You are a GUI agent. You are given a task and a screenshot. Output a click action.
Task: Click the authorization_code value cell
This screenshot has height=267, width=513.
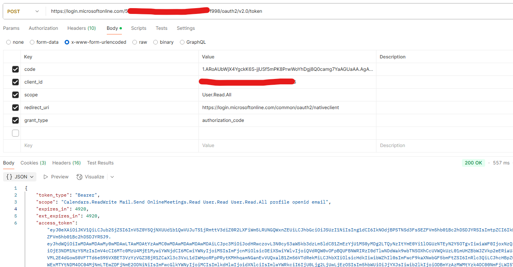pos(287,120)
